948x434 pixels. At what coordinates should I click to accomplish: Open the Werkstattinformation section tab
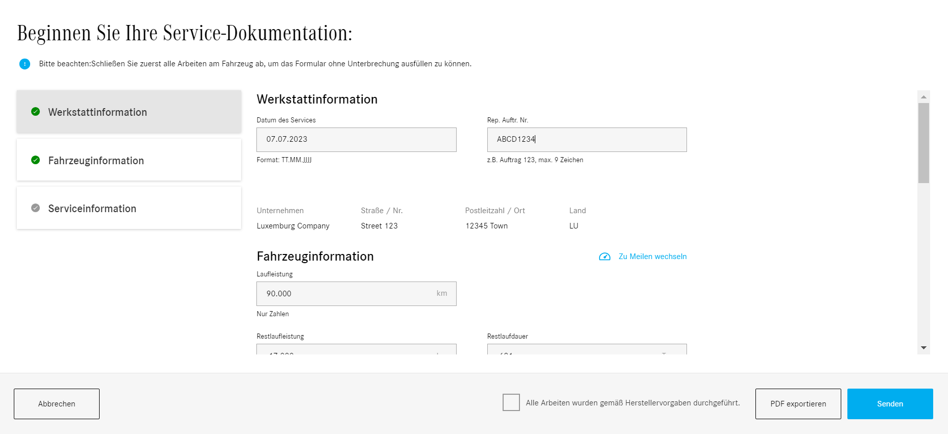click(129, 112)
